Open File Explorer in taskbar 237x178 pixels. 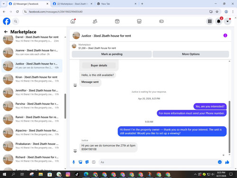coord(41,174)
